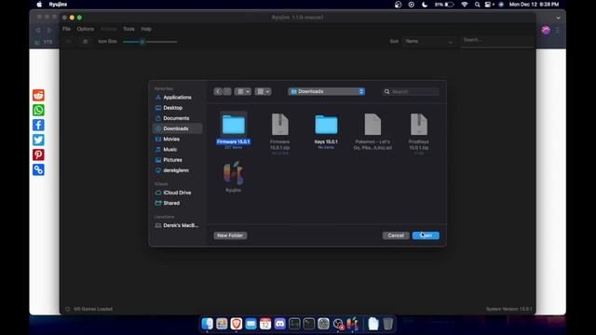
Task: Click the back chevron in the file dialog
Action: 218,91
